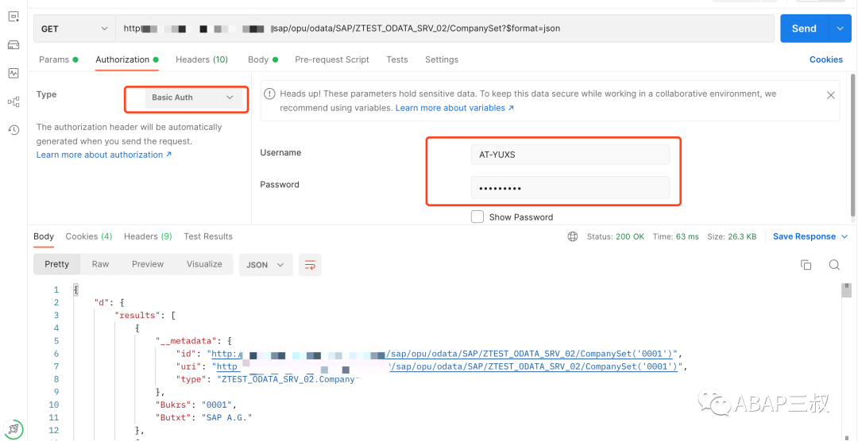
Task: Open Monitors sidebar icon
Action: click(x=14, y=73)
